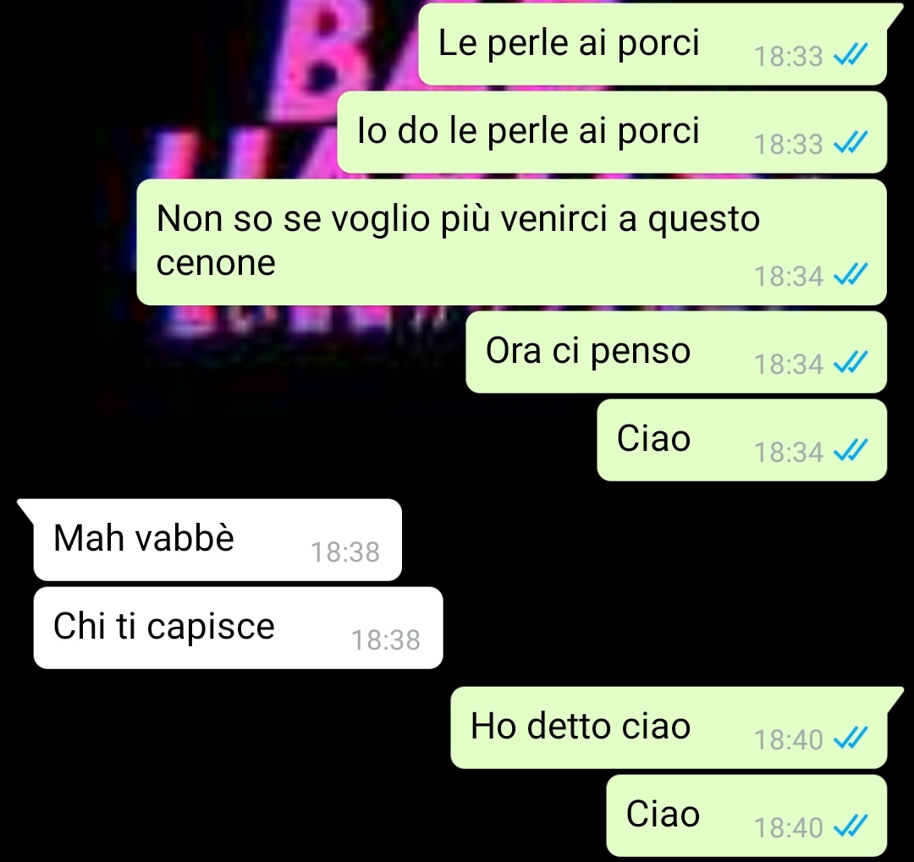This screenshot has width=914, height=862.
Task: Click the 18:38 timestamp on 'Mah vabbè'
Action: click(345, 552)
